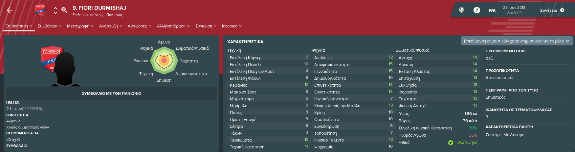Open the Ιστορικό menu
This screenshot has height=152, width=575.
pyautogui.click(x=232, y=26)
